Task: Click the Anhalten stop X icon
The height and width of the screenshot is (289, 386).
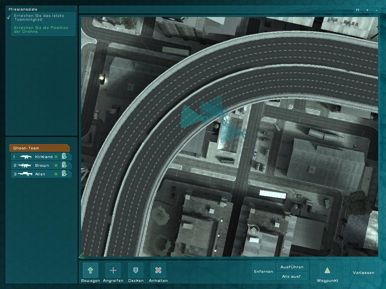Action: point(158,270)
